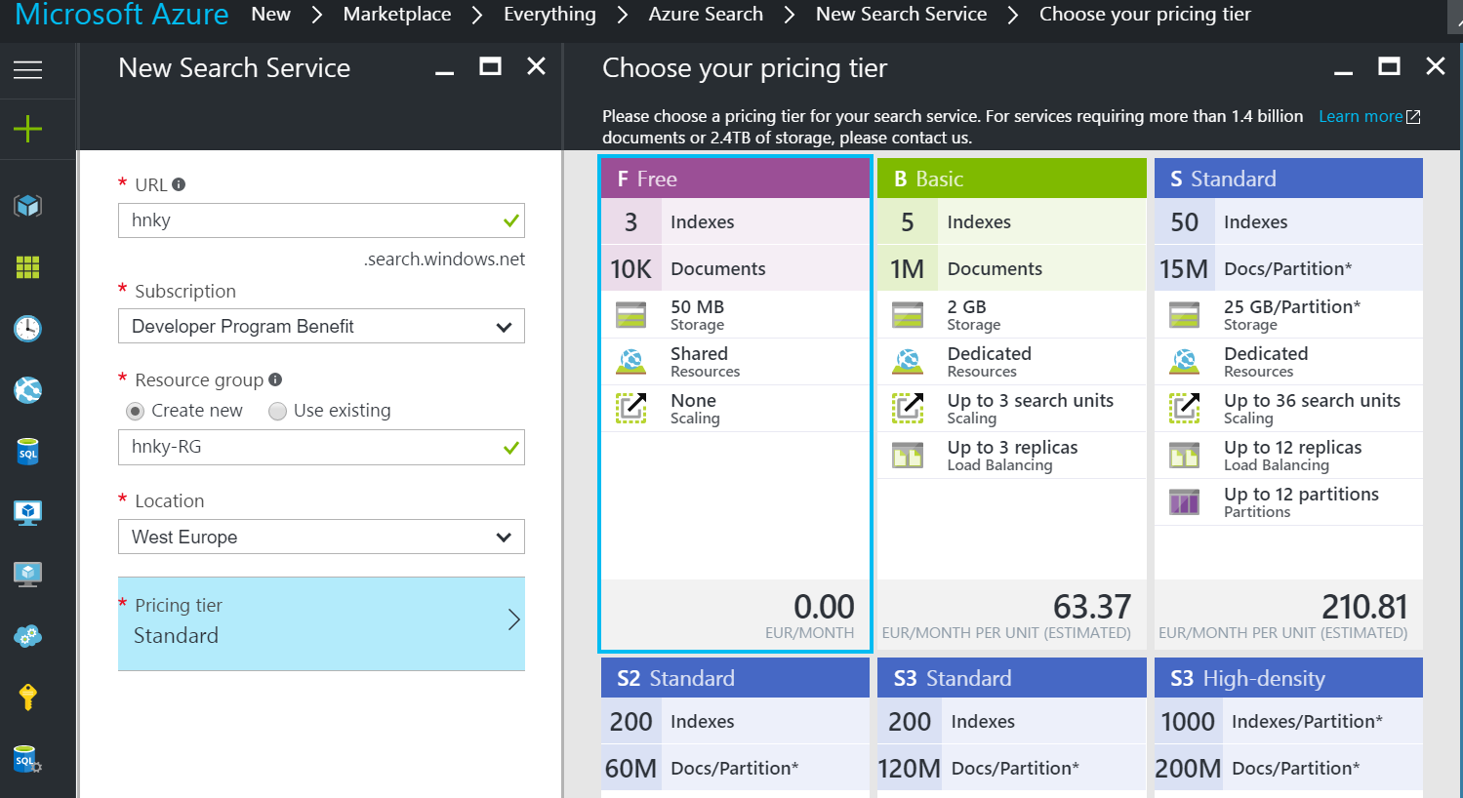The height and width of the screenshot is (798, 1463).
Task: Click the scaling icon in Basic tier
Action: point(908,408)
